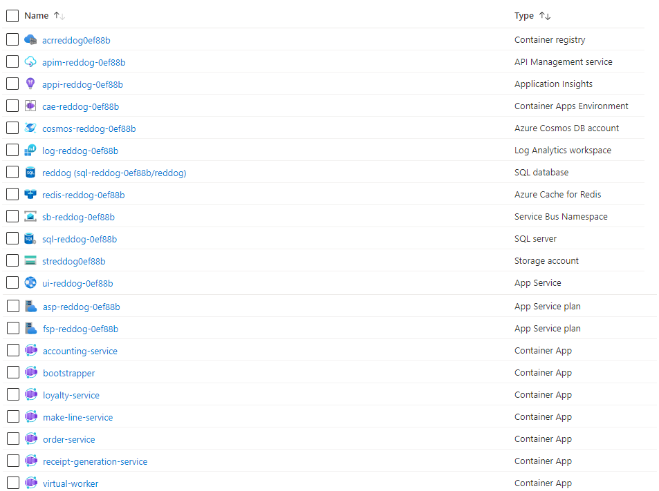Open reddog (sql-reddog-0ef88b/reddog) database link

click(x=114, y=173)
